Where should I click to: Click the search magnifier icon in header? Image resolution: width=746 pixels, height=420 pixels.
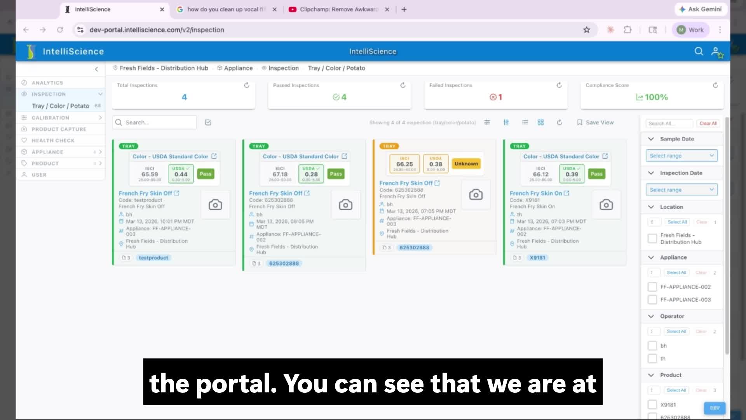699,51
